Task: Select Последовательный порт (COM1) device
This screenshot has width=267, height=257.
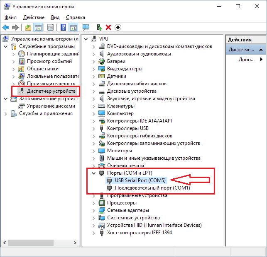Action: coord(152,188)
